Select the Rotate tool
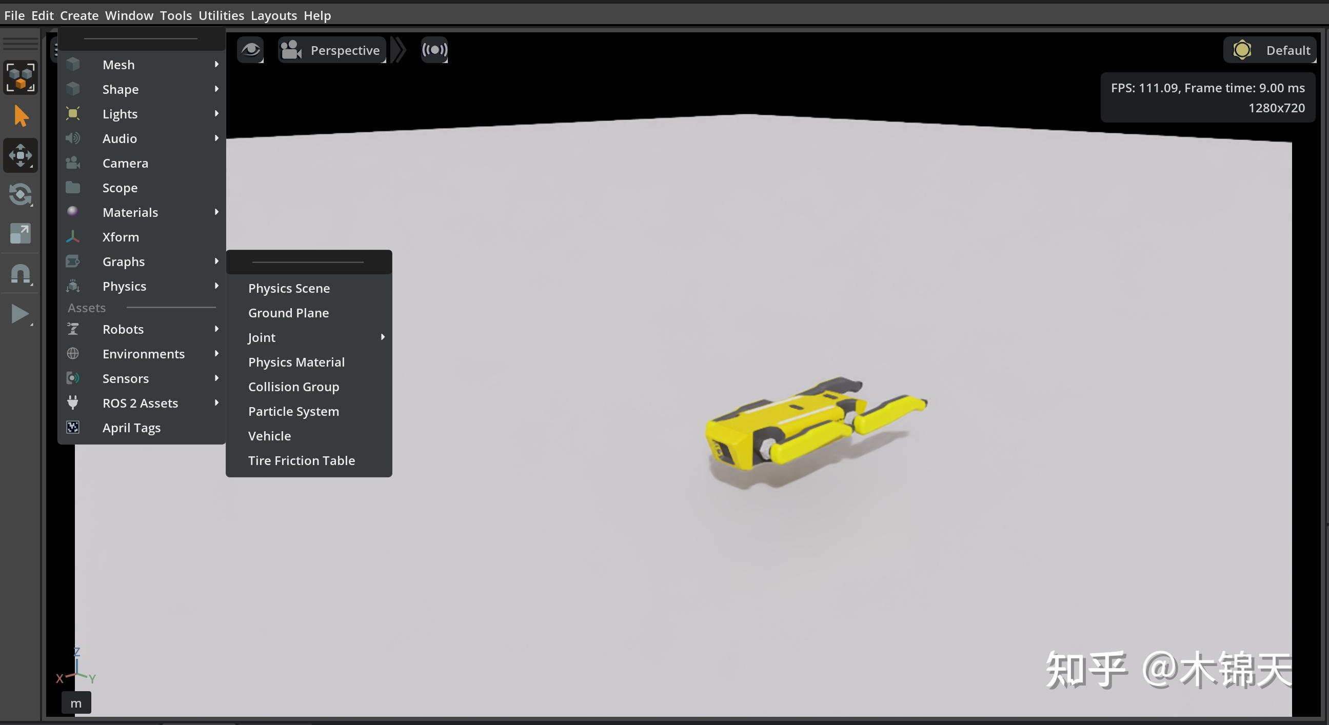This screenshot has height=725, width=1329. [x=20, y=194]
